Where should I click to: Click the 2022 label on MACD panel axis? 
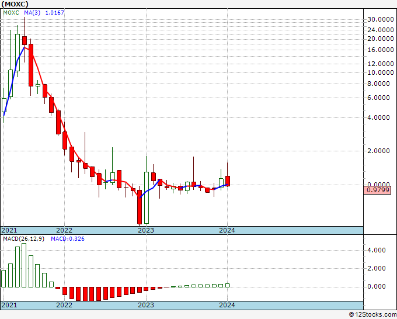(x=64, y=305)
